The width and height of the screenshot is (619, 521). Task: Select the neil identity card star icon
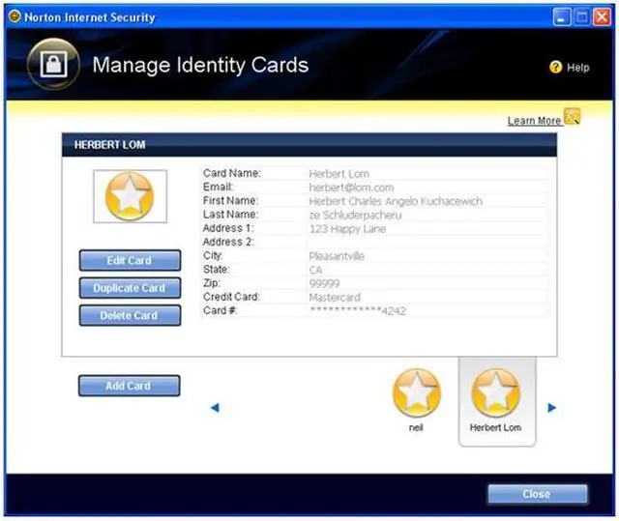click(x=417, y=394)
